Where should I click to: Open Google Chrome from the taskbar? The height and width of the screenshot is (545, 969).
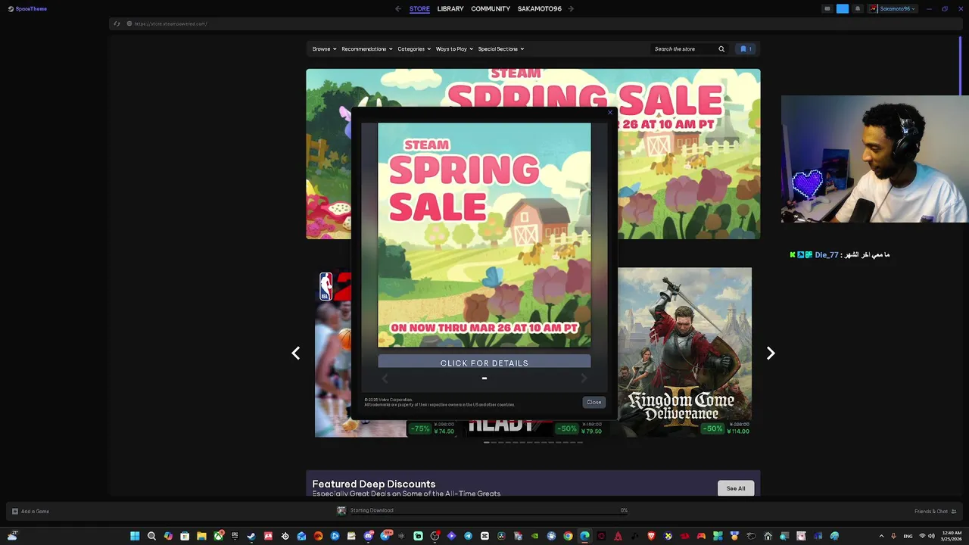coord(568,536)
